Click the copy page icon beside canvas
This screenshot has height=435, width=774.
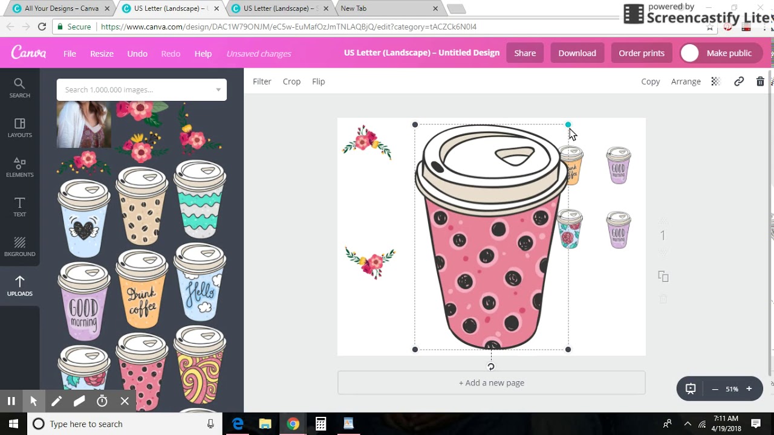point(663,276)
